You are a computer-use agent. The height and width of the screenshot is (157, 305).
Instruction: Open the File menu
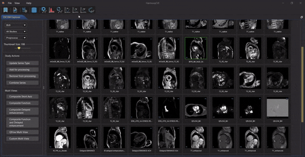point(10,3)
